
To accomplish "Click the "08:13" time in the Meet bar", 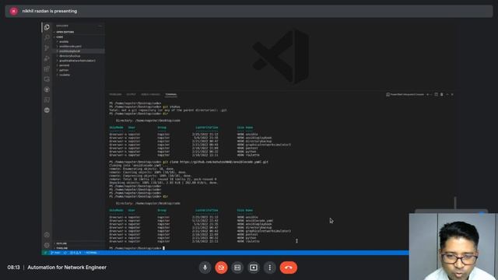I will pyautogui.click(x=14, y=268).
